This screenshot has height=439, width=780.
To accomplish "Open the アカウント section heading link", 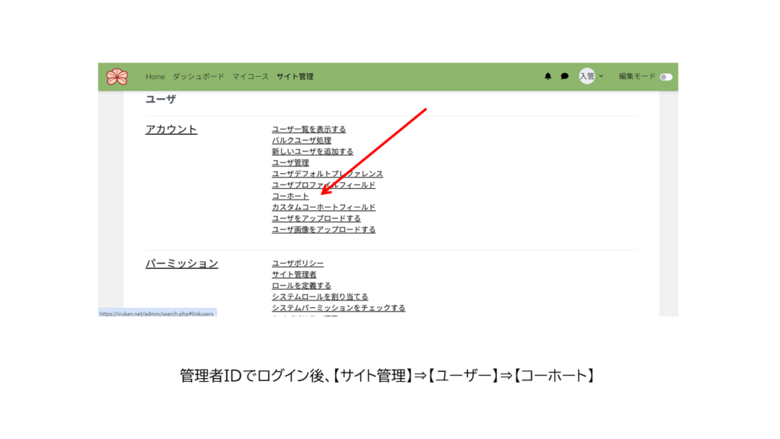I will [171, 130].
